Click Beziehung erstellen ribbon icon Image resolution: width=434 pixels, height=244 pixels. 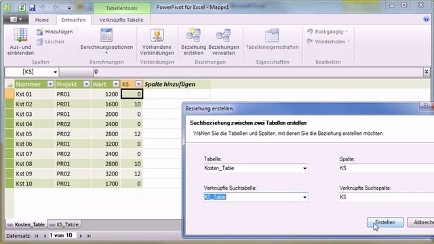coord(194,42)
